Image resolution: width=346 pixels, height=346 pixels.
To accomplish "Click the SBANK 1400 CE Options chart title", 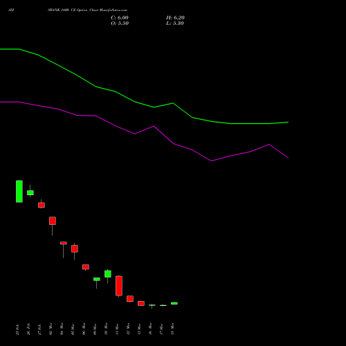I will 87,10.
